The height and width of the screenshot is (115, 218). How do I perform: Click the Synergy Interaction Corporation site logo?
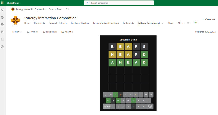tap(15, 20)
